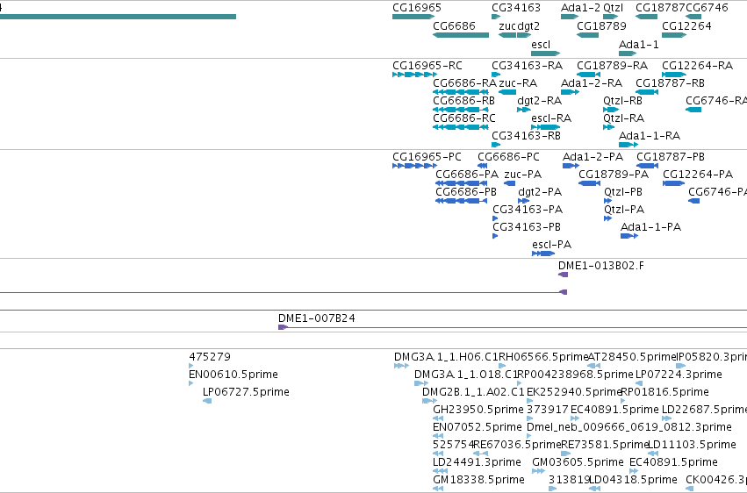Open the EN00610.5prime EST
Image resolution: width=747 pixels, height=493 pixels.
pos(233,374)
